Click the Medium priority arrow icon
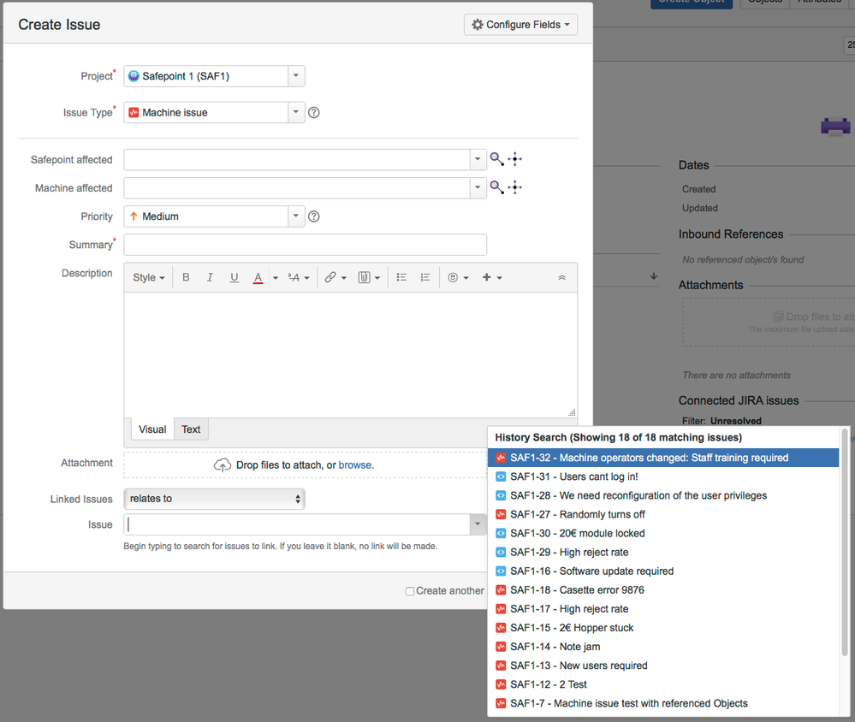This screenshot has width=855, height=722. (x=134, y=216)
